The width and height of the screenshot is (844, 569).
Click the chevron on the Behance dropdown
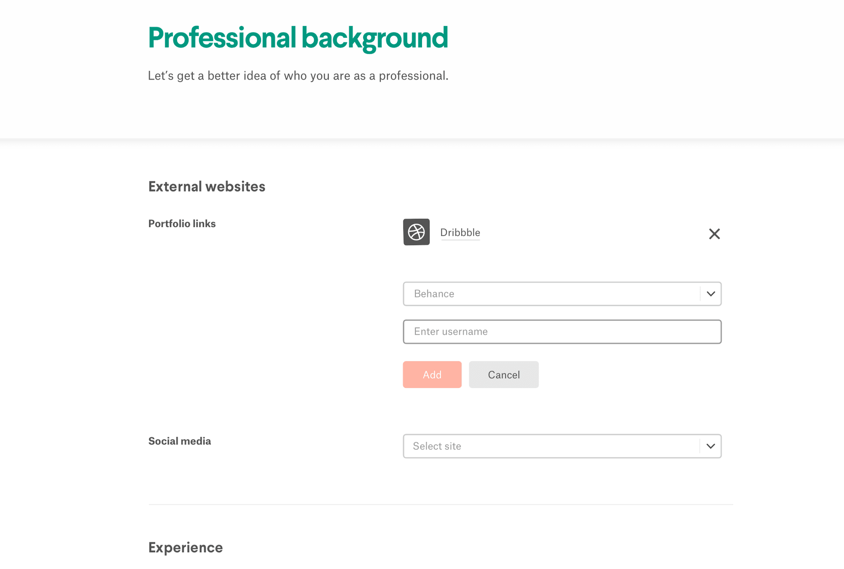[710, 294]
